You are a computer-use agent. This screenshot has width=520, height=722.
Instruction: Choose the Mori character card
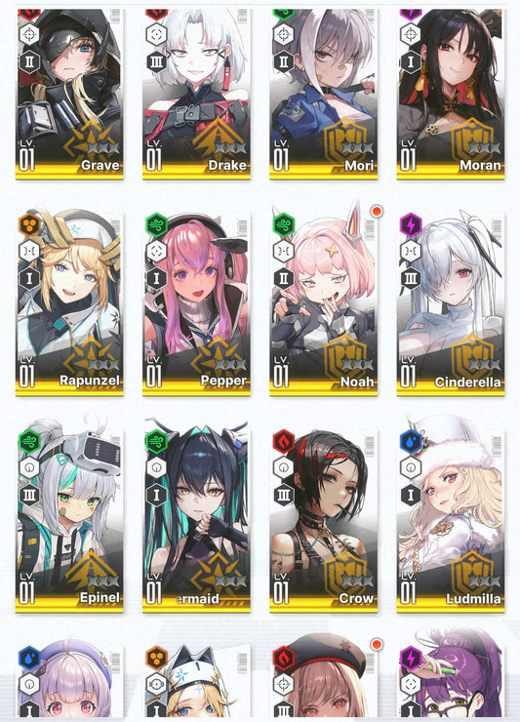click(324, 94)
